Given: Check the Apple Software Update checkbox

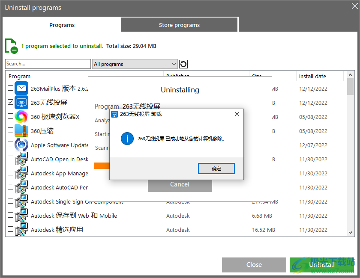Looking at the screenshot, I should (x=10, y=145).
